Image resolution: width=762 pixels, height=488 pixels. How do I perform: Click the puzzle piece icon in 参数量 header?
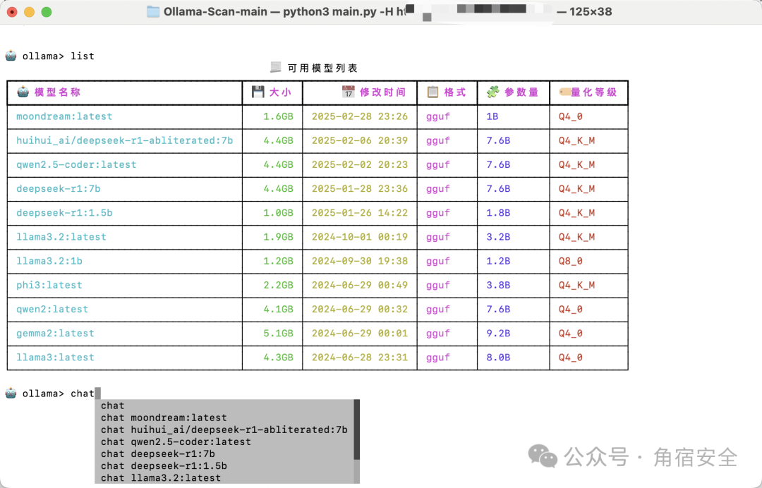(492, 92)
